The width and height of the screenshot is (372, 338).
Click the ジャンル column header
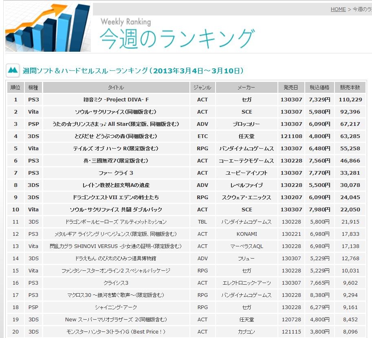(203, 87)
